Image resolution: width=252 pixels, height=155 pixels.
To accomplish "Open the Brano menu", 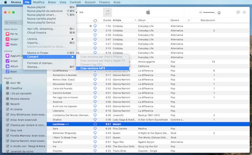I will point(52,2).
